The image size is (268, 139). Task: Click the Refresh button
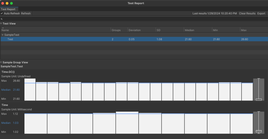(26, 13)
